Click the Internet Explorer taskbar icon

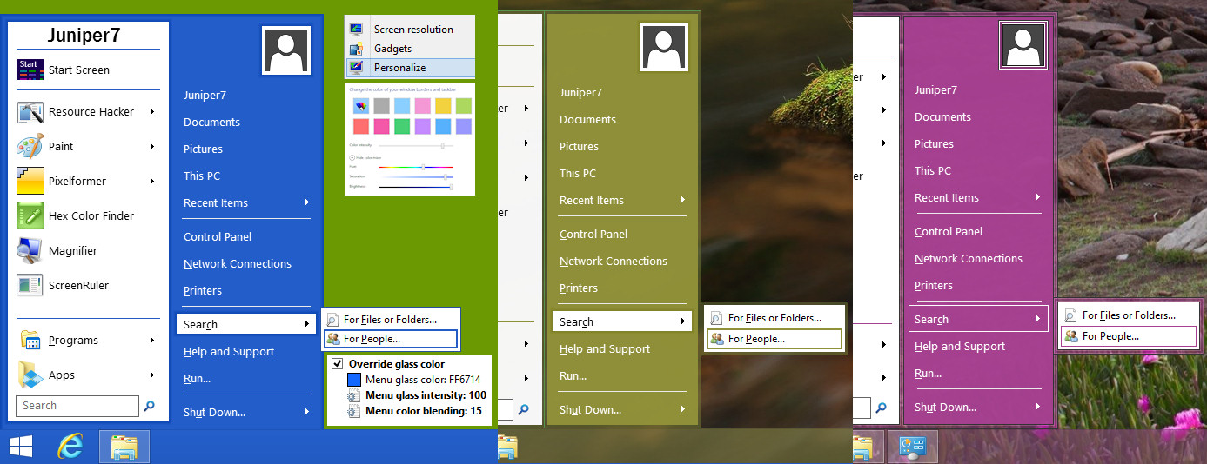(70, 447)
